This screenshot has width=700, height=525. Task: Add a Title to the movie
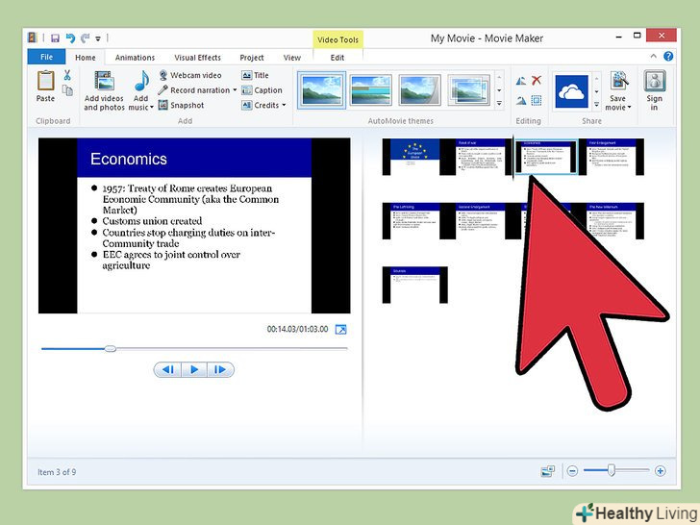coord(256,75)
